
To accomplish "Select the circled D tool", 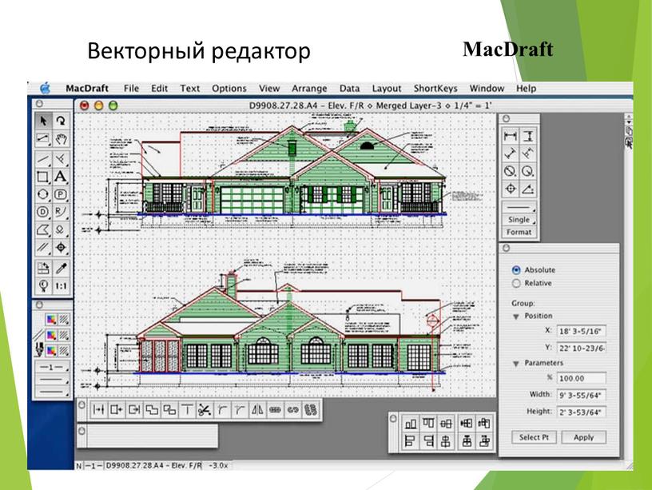I will [43, 212].
